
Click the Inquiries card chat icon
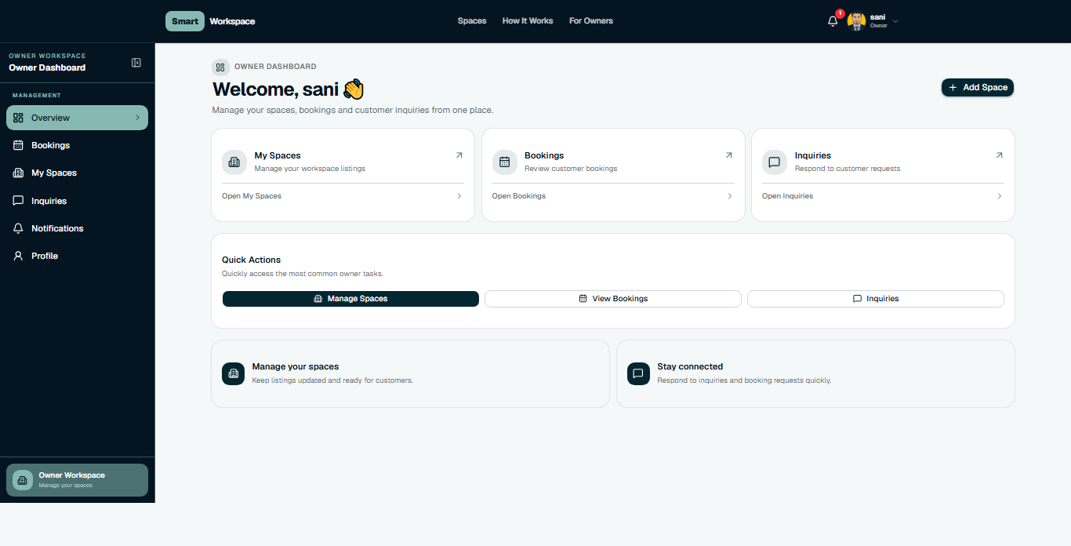click(775, 162)
